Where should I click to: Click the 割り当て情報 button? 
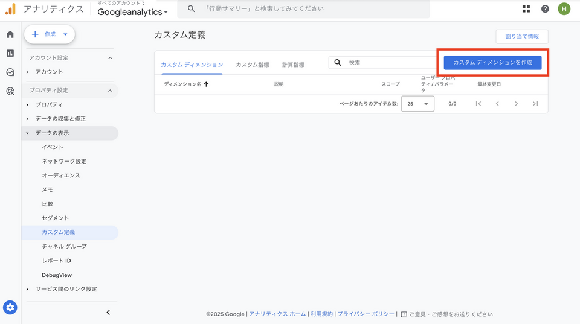point(521,37)
